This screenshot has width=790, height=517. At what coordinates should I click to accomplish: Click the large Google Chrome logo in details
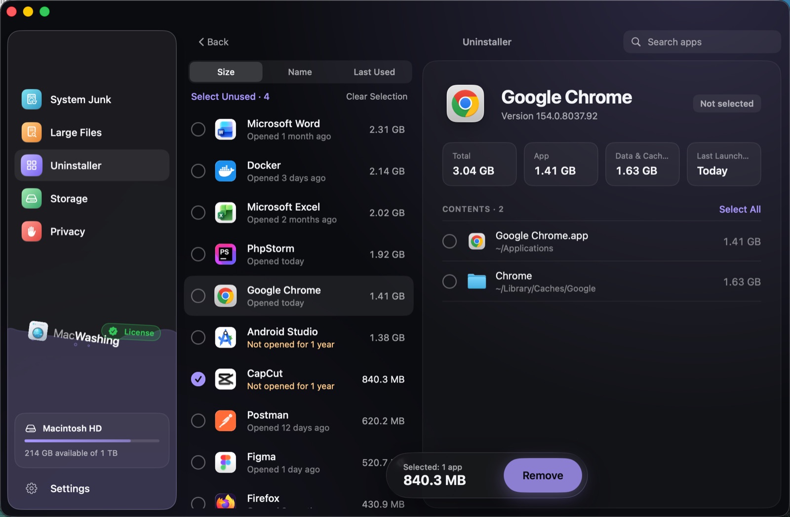click(x=465, y=103)
